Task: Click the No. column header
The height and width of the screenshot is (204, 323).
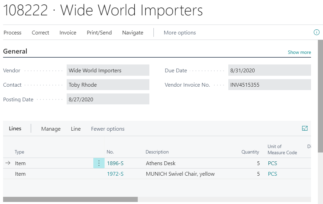Action: (110, 152)
